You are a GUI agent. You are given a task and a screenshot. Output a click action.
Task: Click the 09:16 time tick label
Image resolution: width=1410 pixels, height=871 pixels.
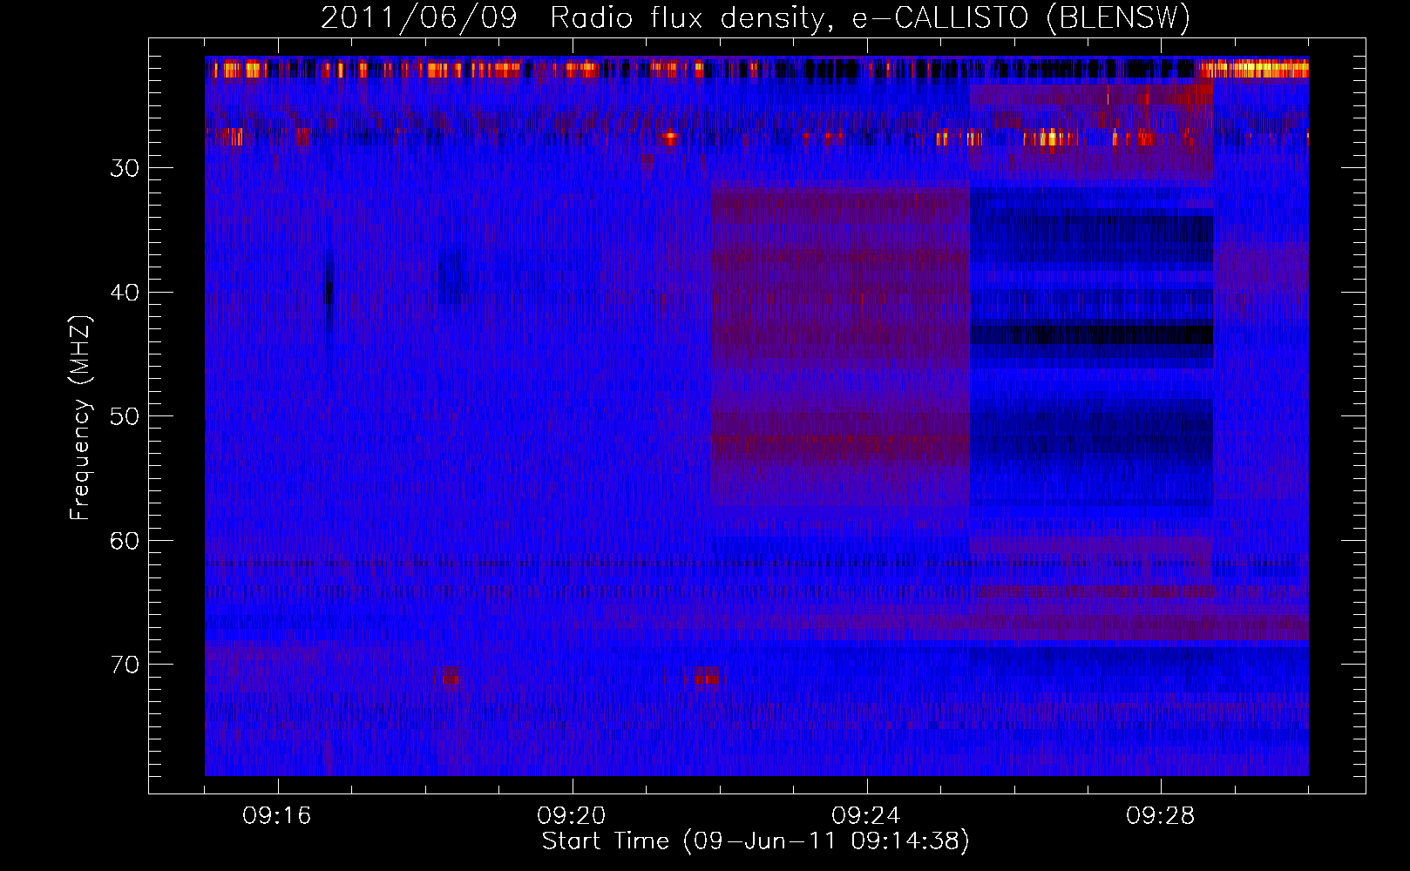[277, 816]
